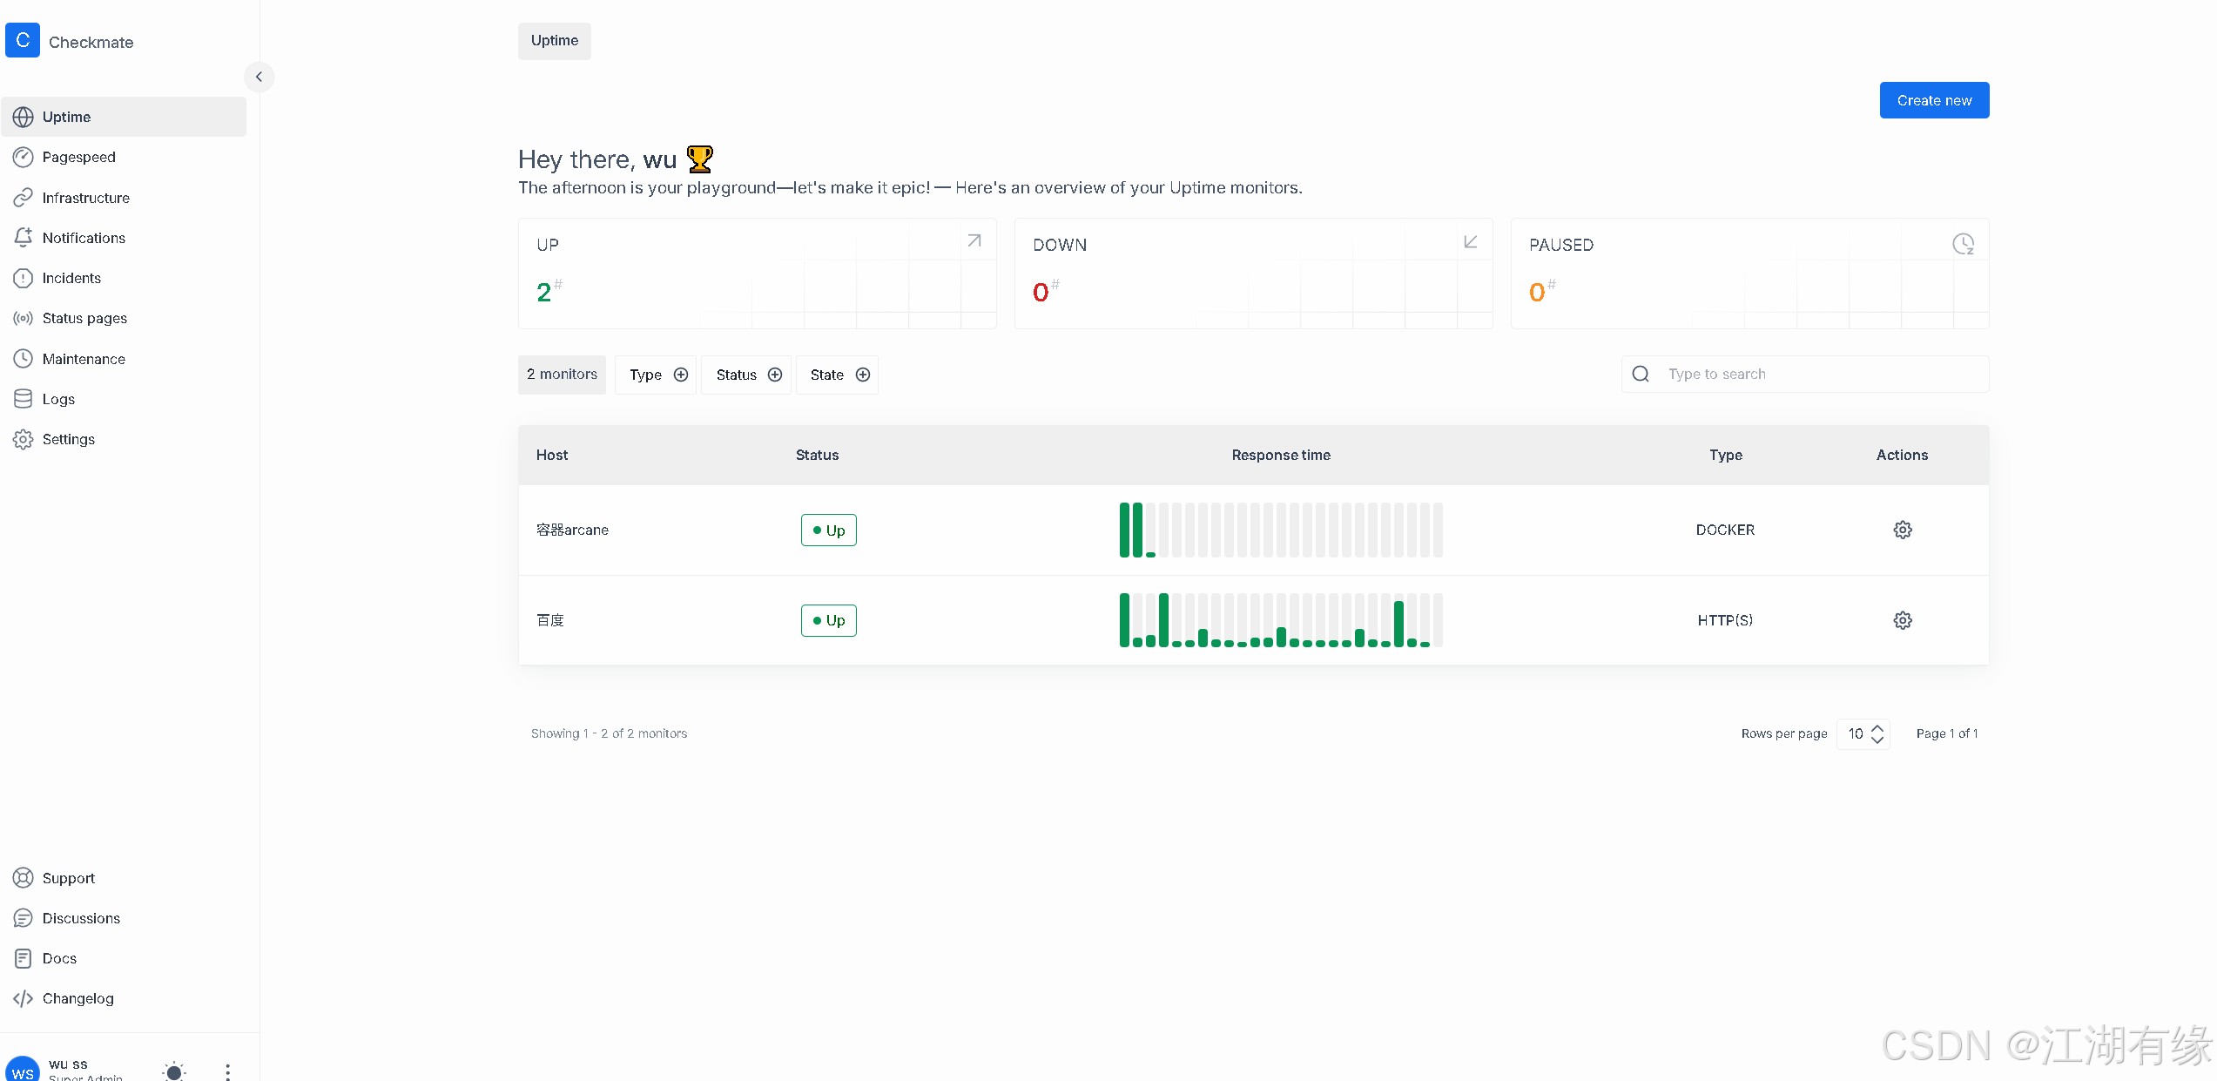Click the search magnifier icon
This screenshot has height=1081, width=2217.
pyautogui.click(x=1641, y=374)
